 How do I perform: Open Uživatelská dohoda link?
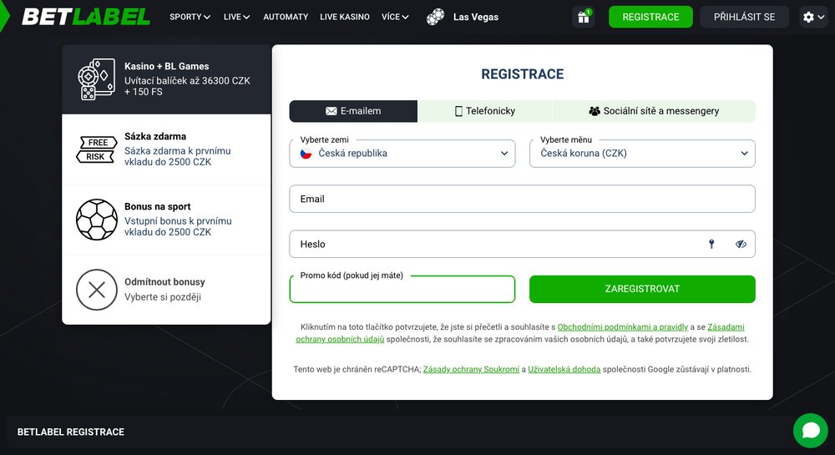(x=564, y=369)
